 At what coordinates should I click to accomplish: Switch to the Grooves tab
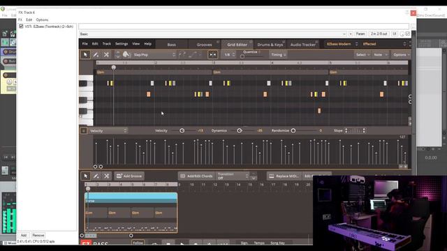click(205, 45)
